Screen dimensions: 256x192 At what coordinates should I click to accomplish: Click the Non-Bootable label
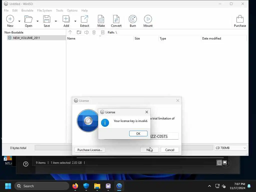coord(14,32)
